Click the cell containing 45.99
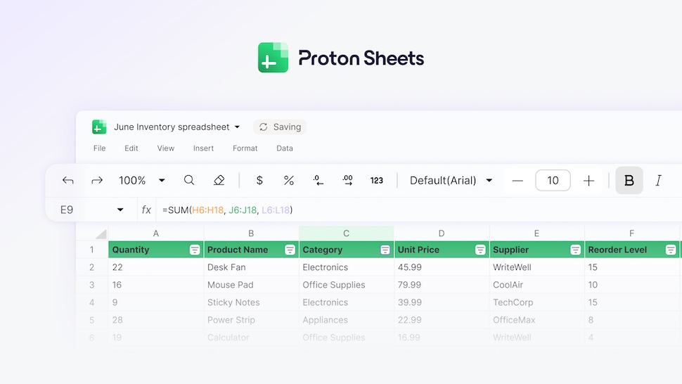This screenshot has width=682, height=384. tap(442, 267)
